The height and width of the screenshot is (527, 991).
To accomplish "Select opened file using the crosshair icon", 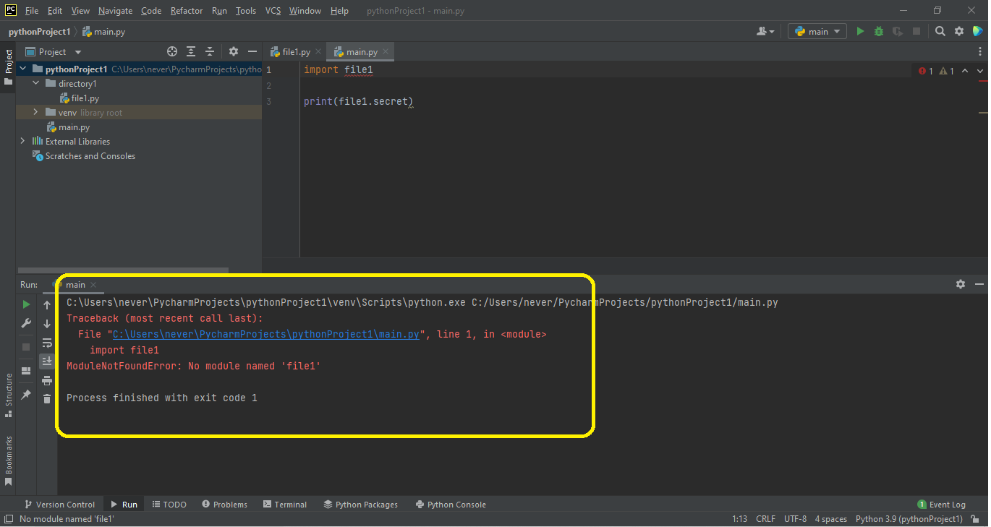I will pos(172,51).
